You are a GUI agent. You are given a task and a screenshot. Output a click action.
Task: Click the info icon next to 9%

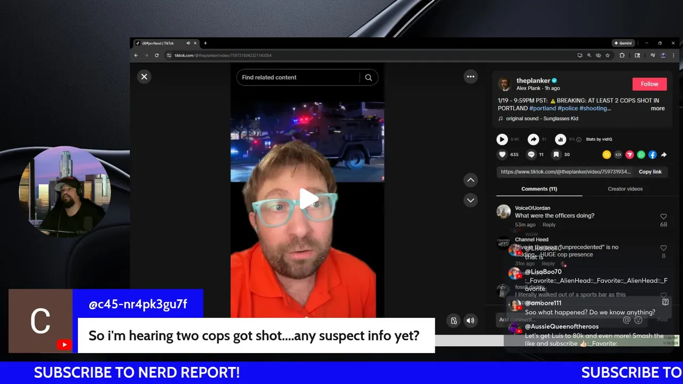click(x=578, y=140)
